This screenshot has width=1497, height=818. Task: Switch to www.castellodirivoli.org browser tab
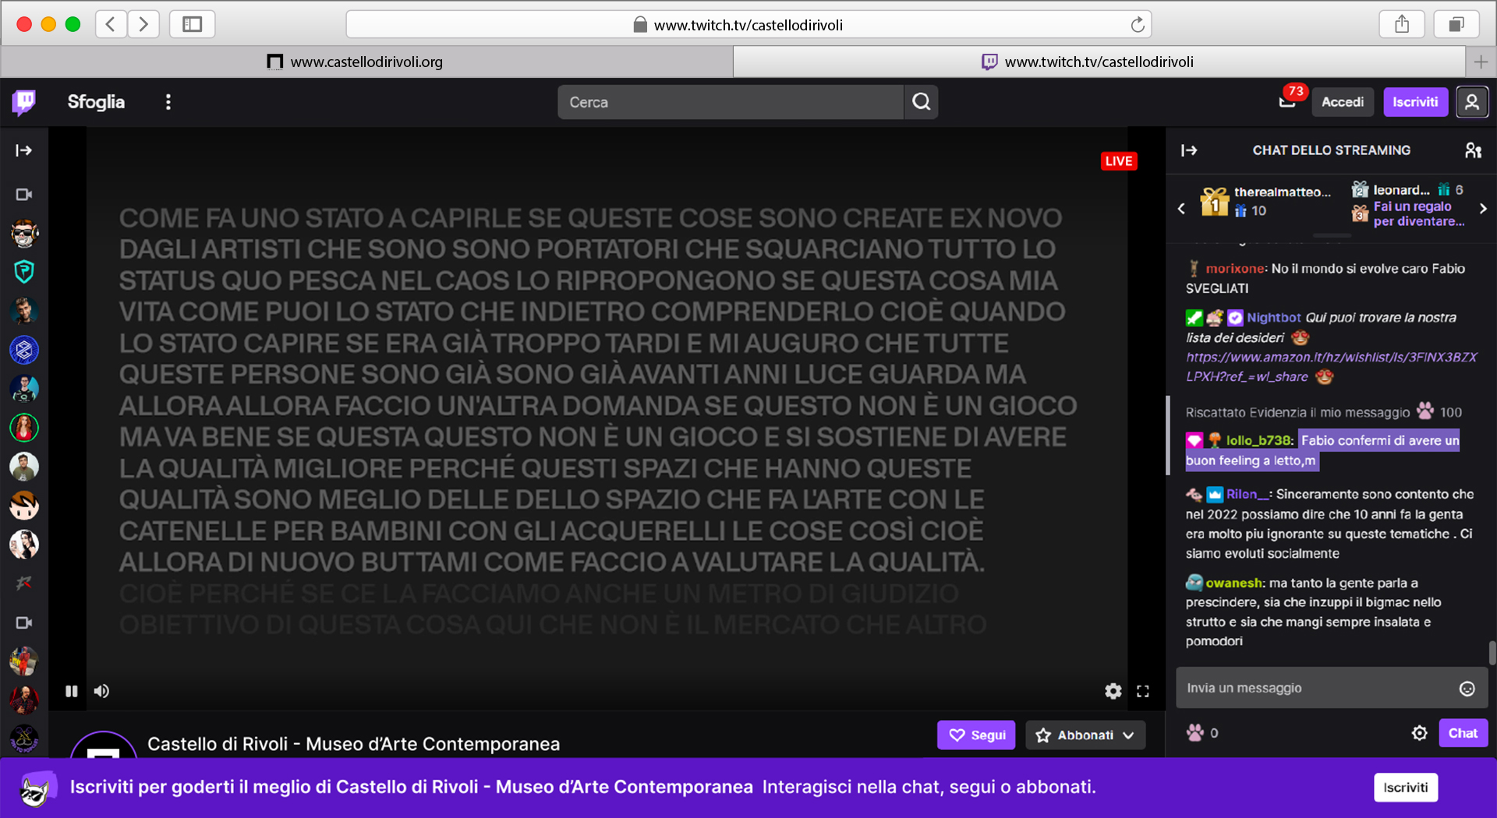pos(366,62)
